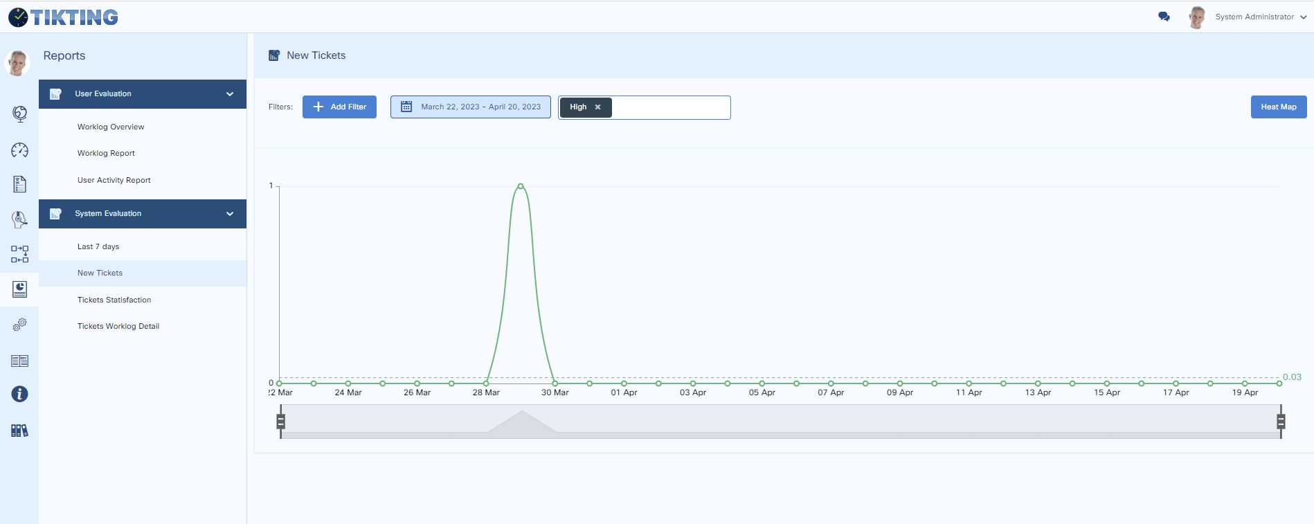Open the Worklog Overview report
This screenshot has width=1314, height=524.
coord(111,127)
